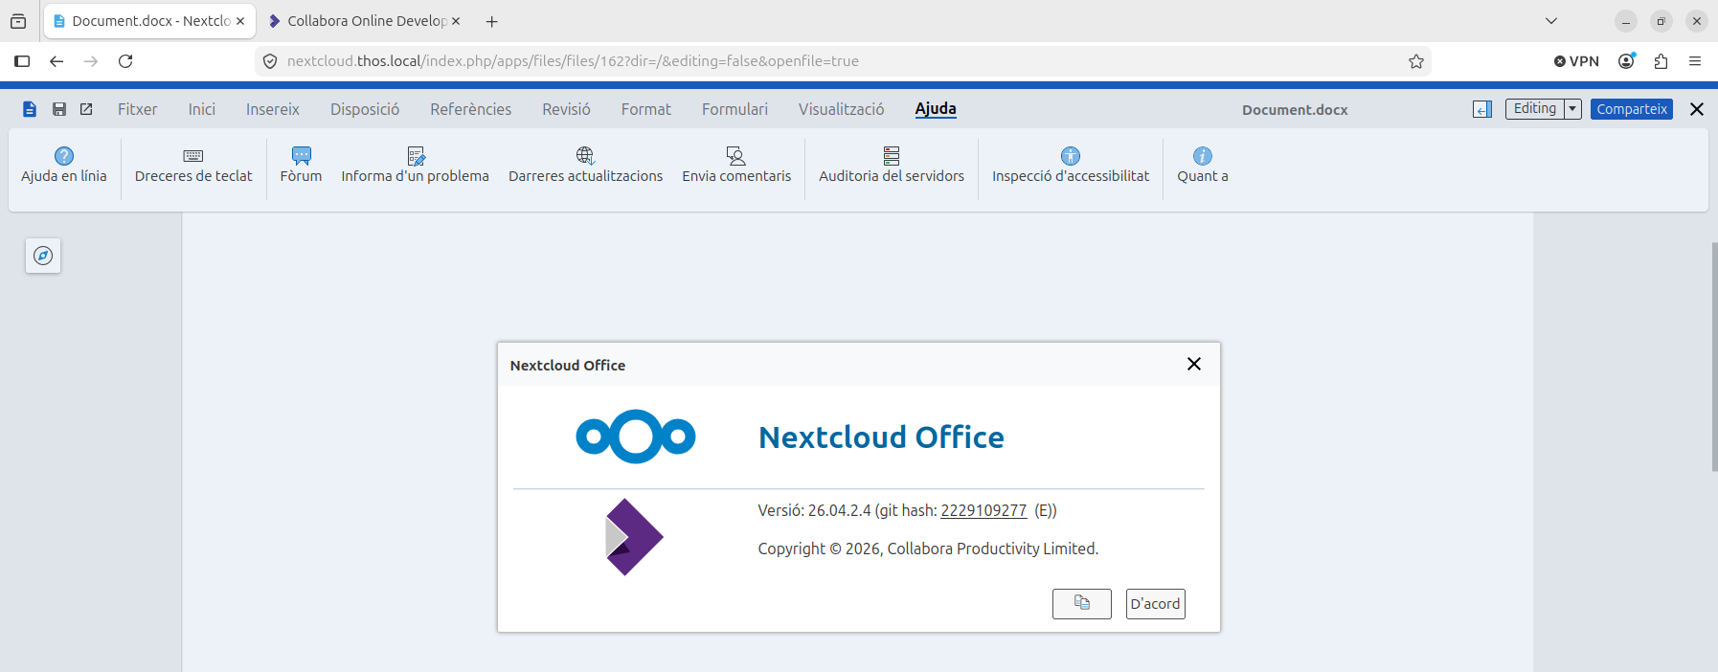Open git hash 2229109277 link
This screenshot has height=672, width=1718.
point(983,511)
